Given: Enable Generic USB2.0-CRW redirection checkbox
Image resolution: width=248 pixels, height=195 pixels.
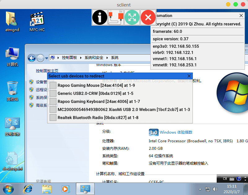Looking at the screenshot, I should point(53,93).
